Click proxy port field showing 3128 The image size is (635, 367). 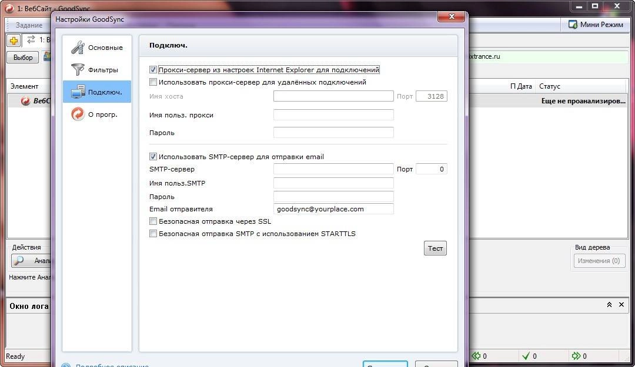tap(432, 96)
